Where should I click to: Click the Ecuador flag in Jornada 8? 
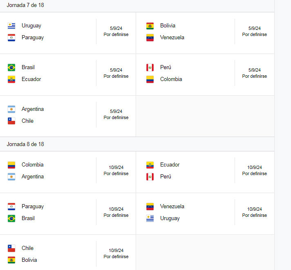pos(150,165)
